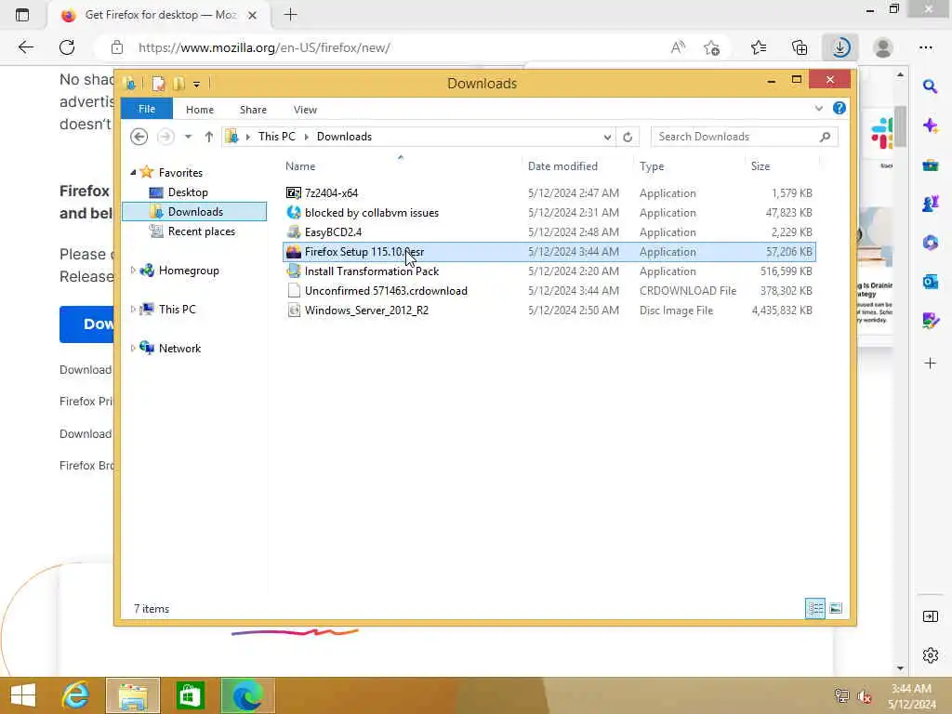The height and width of the screenshot is (714, 952).
Task: Open Internet Explorer from the taskbar
Action: pyautogui.click(x=75, y=695)
